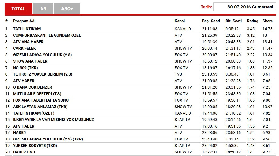This screenshot has width=279, height=156.
Task: Click the Share column header
Action: (x=267, y=21)
